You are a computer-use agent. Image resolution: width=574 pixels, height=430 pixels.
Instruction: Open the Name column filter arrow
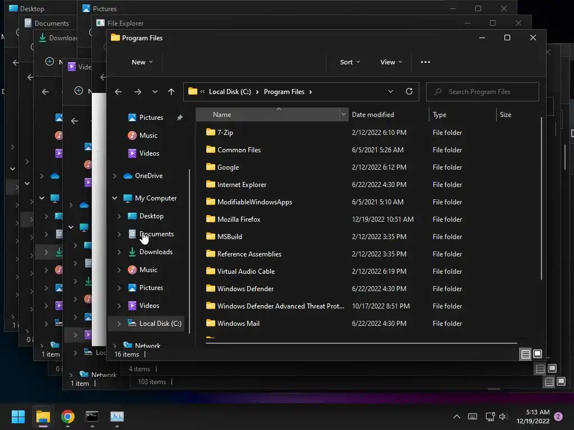tap(344, 115)
